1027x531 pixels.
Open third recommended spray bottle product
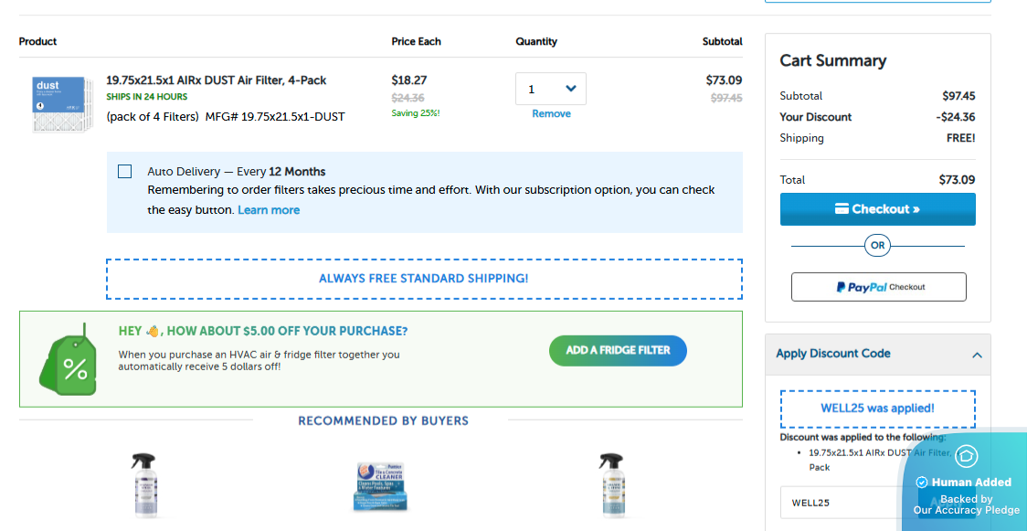click(611, 484)
